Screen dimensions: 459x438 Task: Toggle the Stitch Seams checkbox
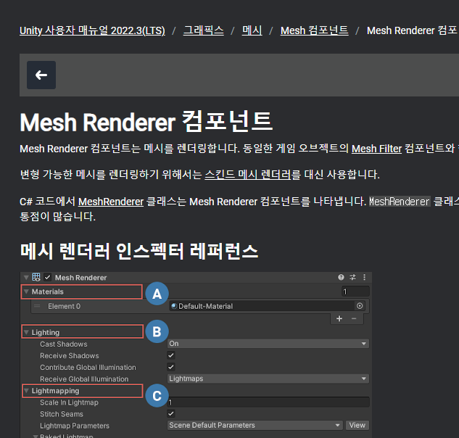171,413
